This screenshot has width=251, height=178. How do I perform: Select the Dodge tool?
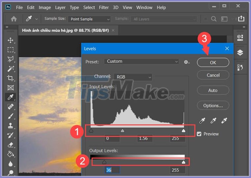[x=11, y=173]
